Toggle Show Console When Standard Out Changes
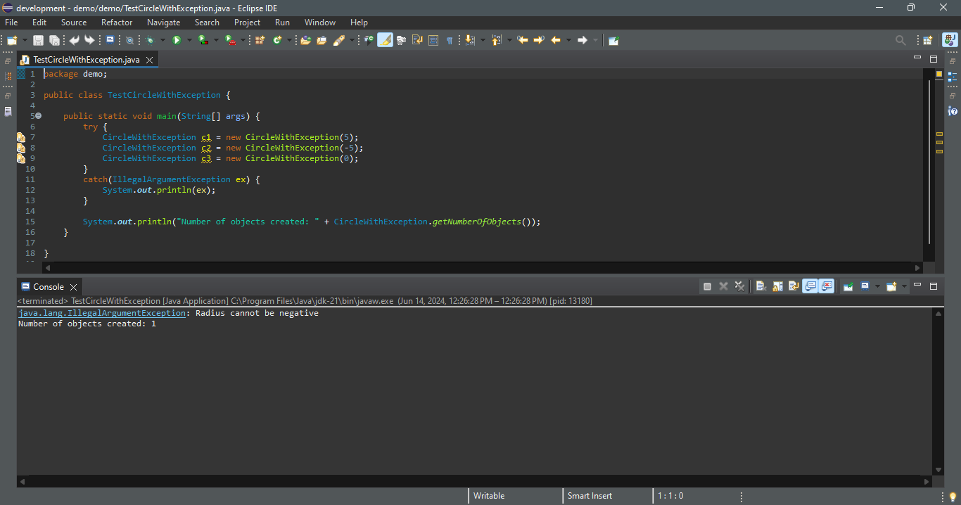The width and height of the screenshot is (961, 505). click(810, 286)
